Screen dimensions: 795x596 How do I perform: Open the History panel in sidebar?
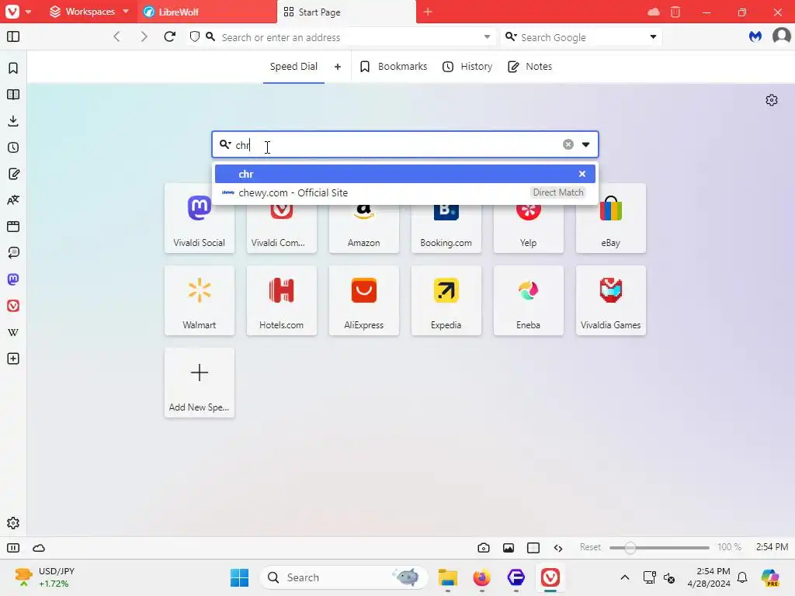pos(13,147)
